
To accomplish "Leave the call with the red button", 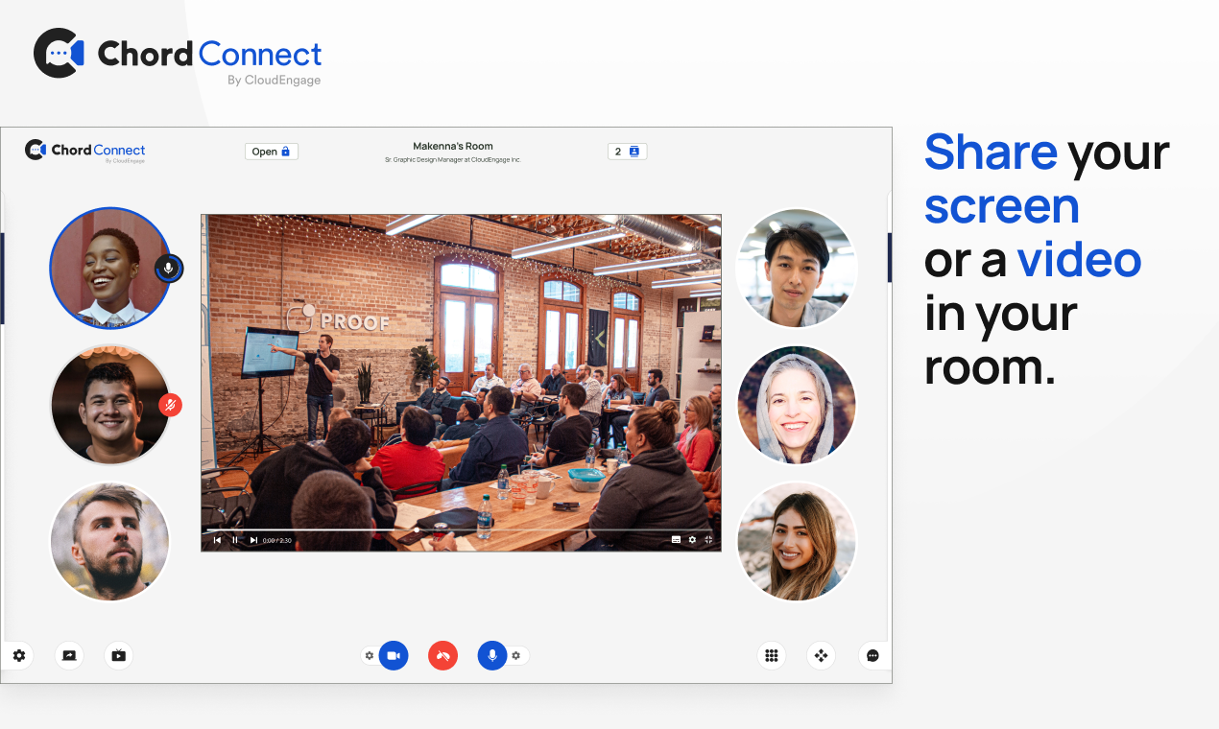I will 442,655.
